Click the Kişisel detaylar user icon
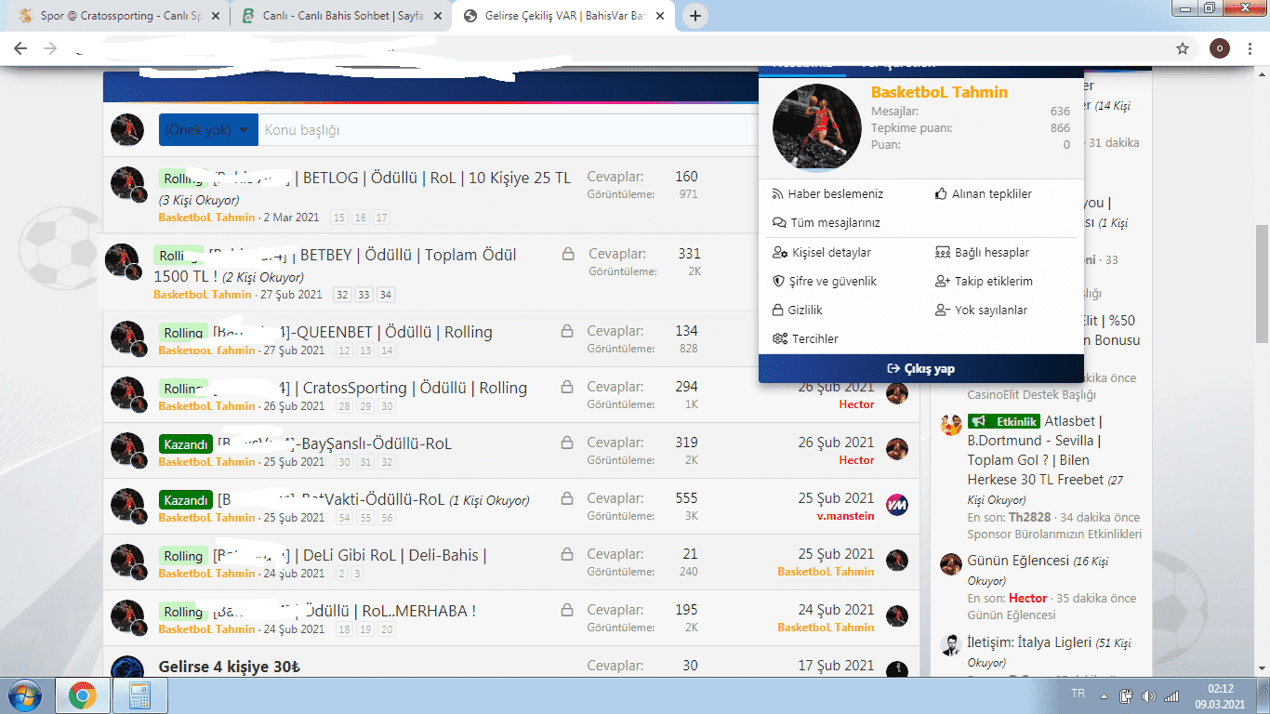The image size is (1270, 714). (x=780, y=253)
